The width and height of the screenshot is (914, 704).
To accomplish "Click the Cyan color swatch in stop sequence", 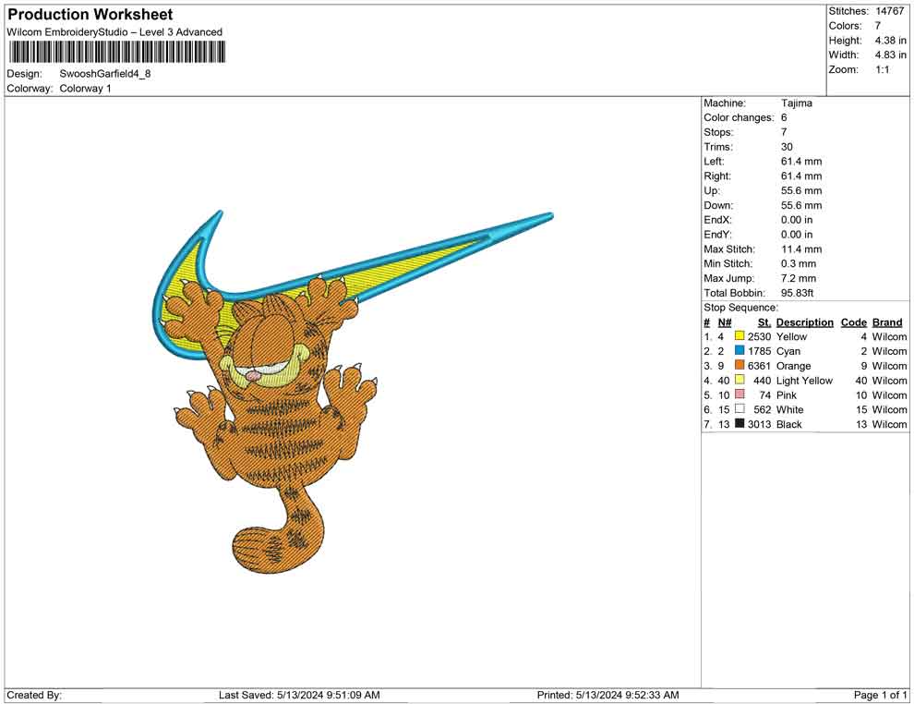I will pyautogui.click(x=740, y=350).
